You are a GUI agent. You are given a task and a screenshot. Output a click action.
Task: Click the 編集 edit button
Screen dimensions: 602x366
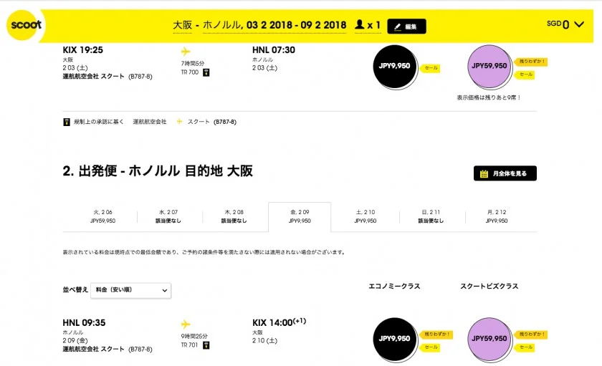click(406, 26)
